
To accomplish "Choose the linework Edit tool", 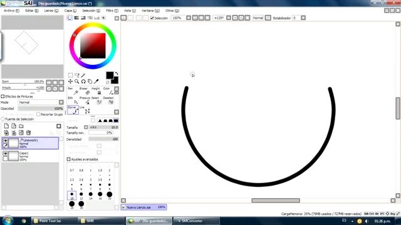I will [73, 101].
